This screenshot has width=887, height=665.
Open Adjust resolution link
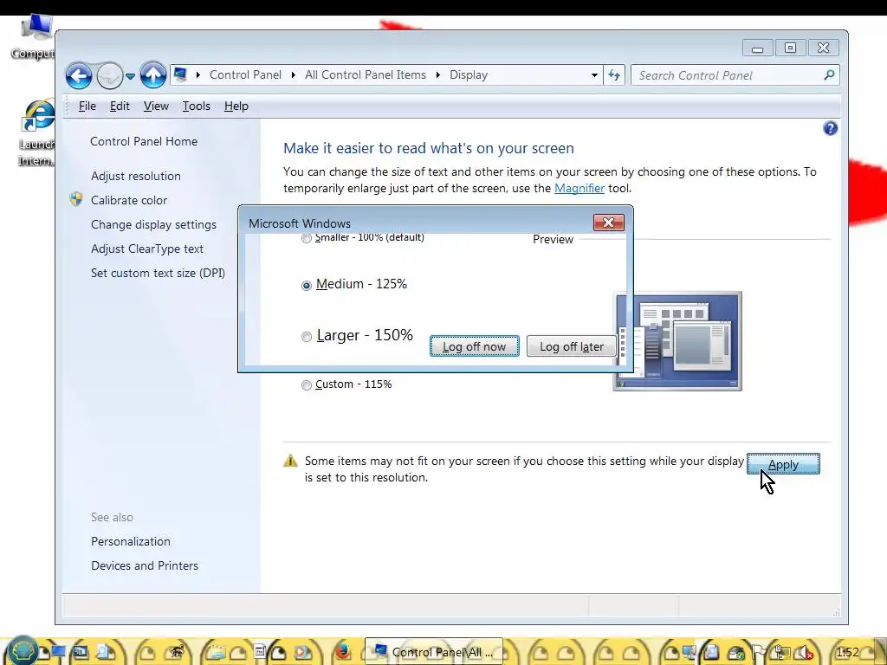(x=136, y=176)
